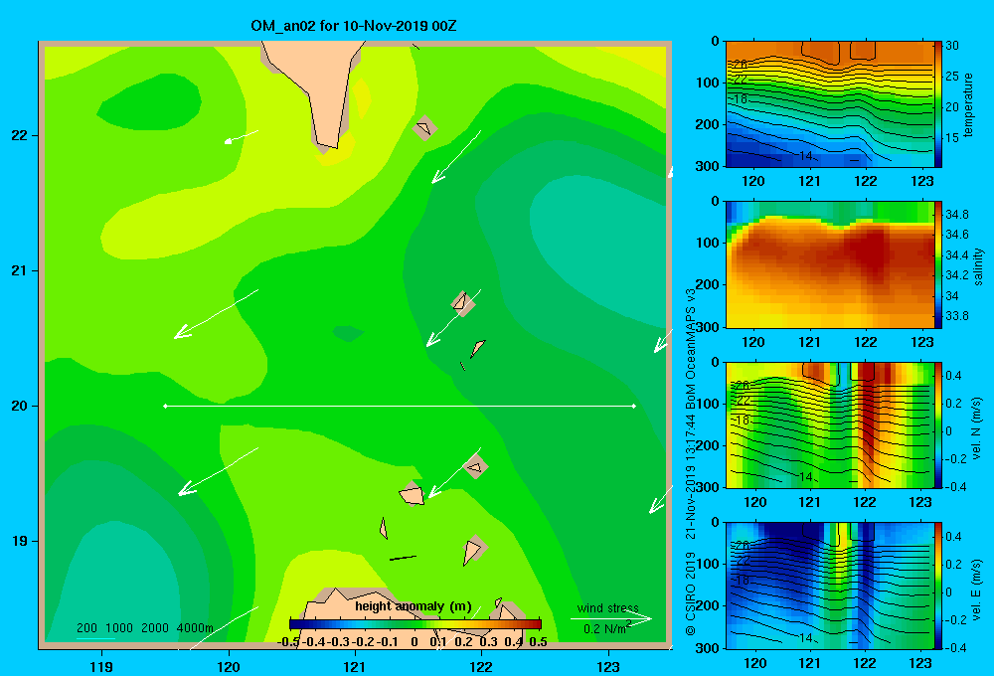Click the 0.5 tick on height anomaly scale
Image resolution: width=994 pixels, height=676 pixels.
click(x=538, y=642)
